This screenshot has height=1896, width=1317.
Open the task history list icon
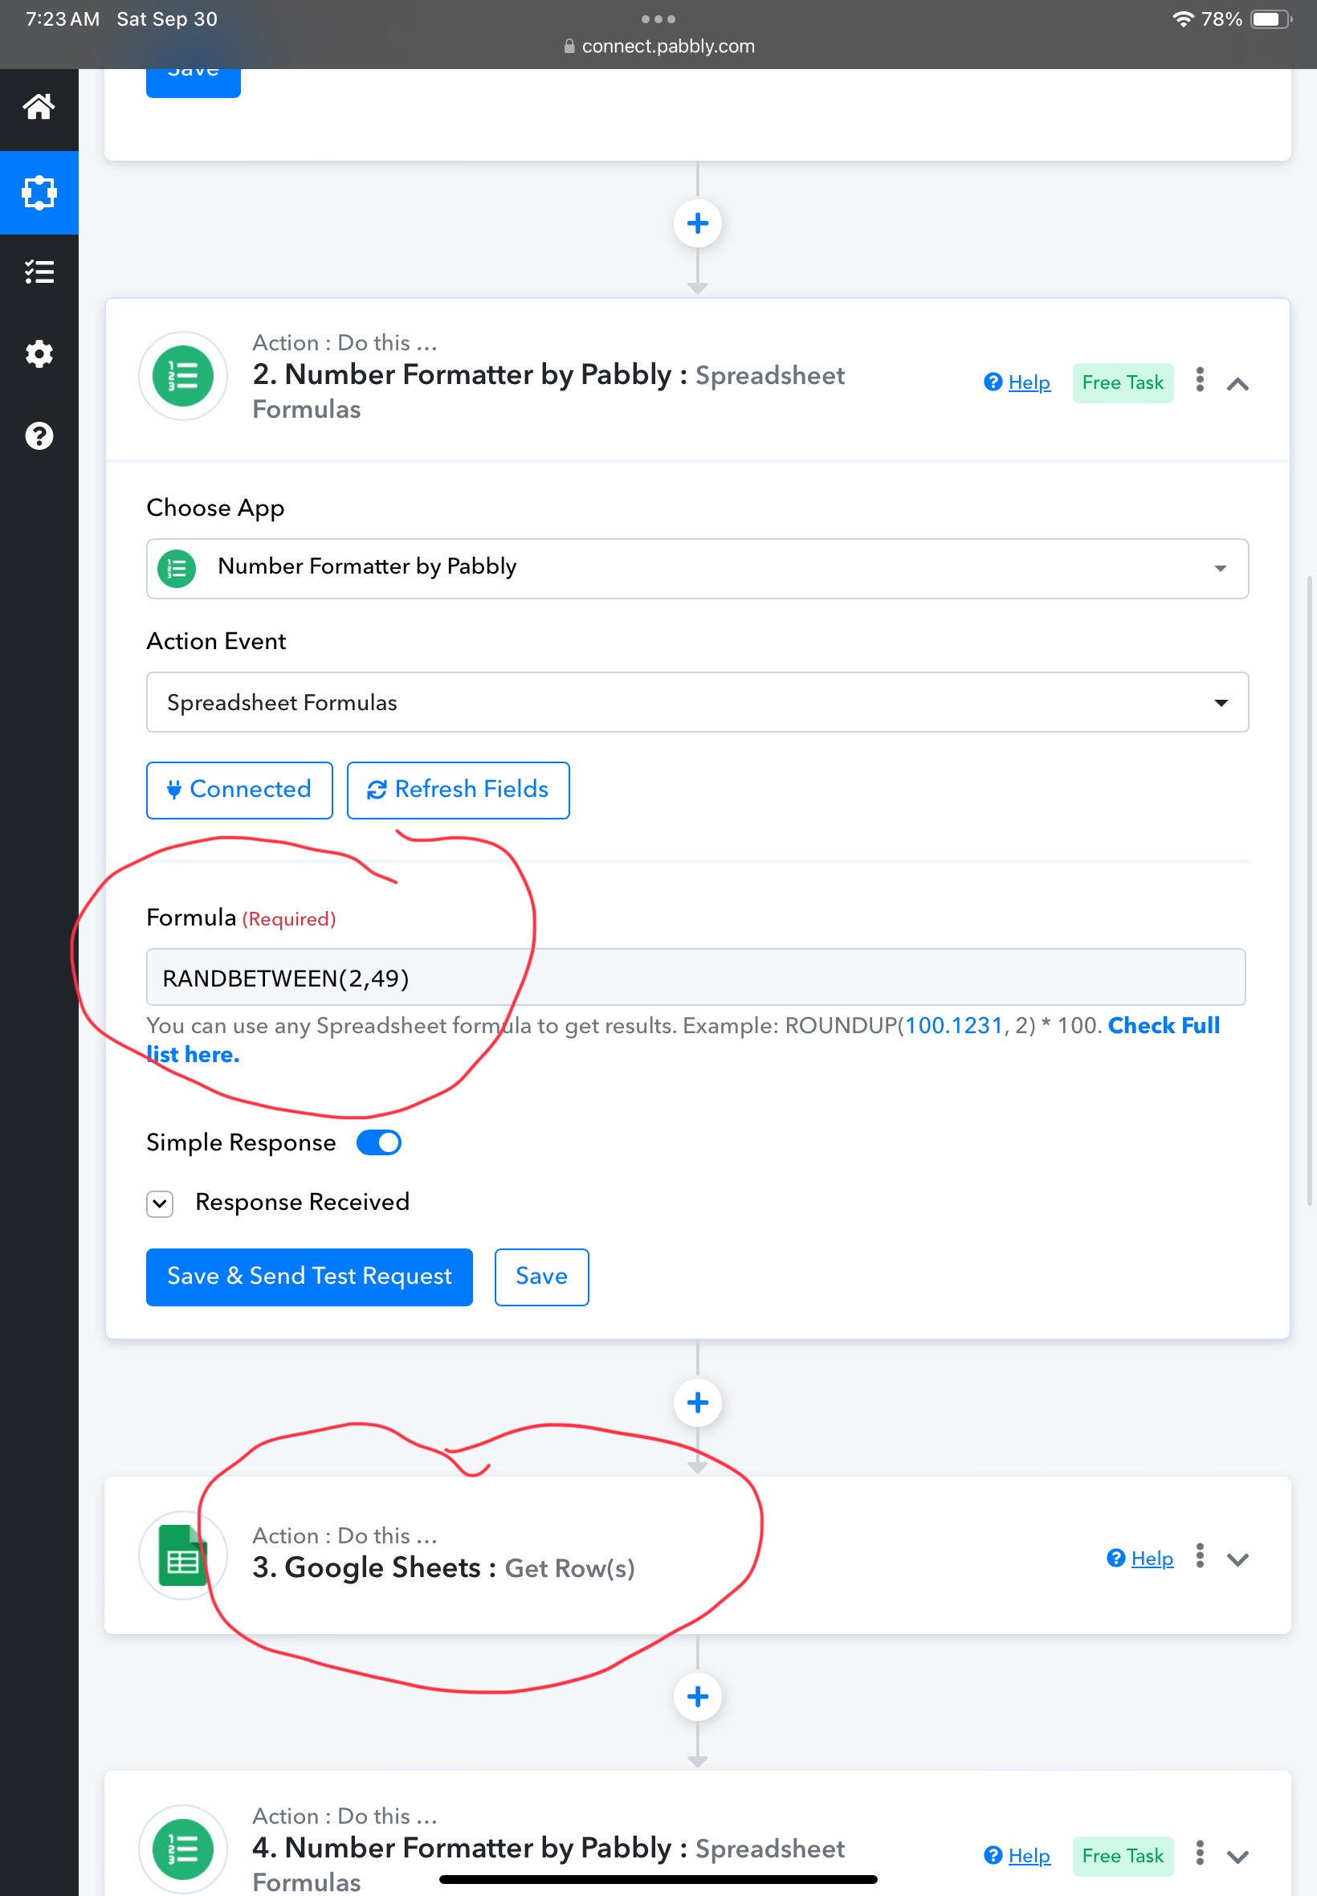[x=39, y=272]
